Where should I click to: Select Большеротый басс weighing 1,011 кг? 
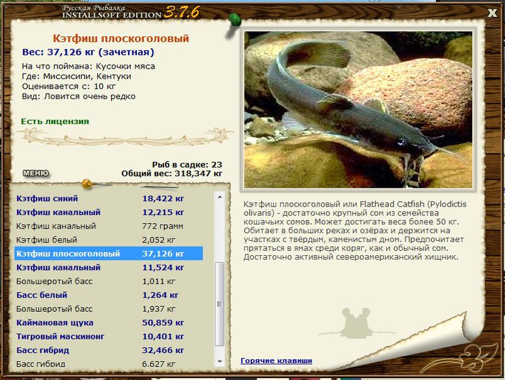[109, 281]
